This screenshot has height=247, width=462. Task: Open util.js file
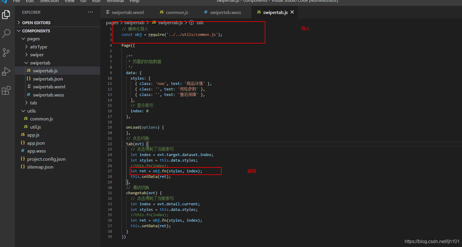point(57,127)
